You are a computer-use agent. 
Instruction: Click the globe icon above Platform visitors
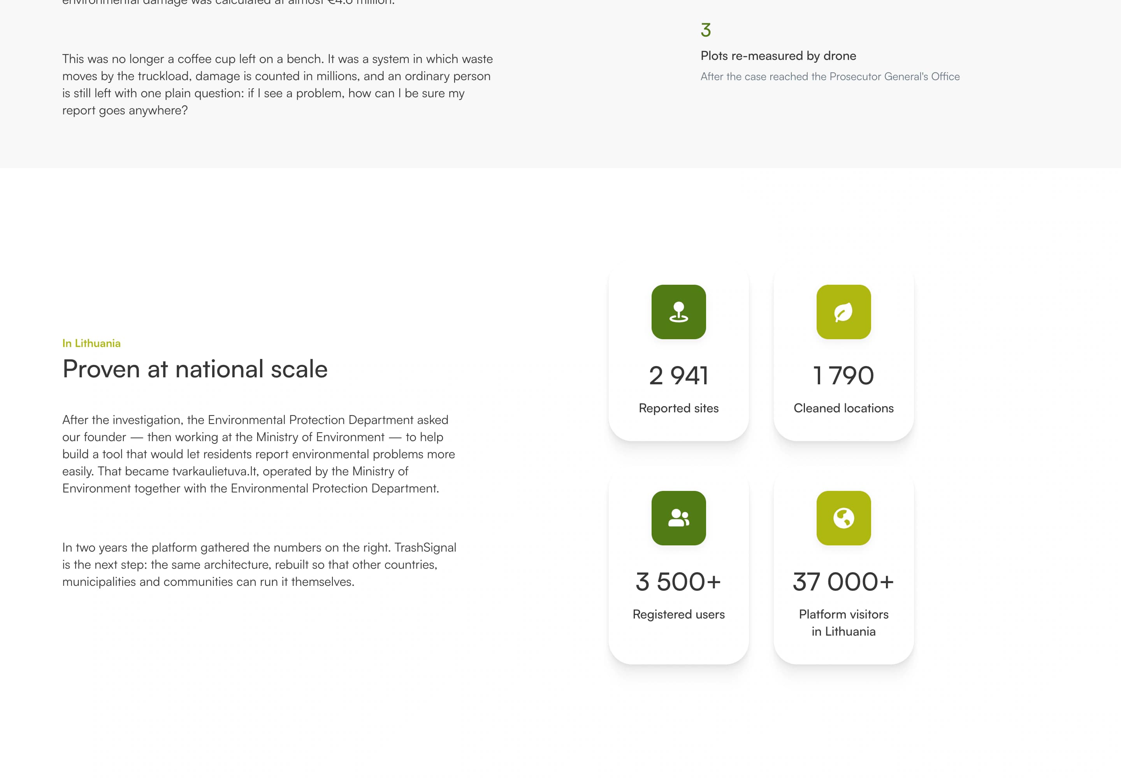(843, 518)
